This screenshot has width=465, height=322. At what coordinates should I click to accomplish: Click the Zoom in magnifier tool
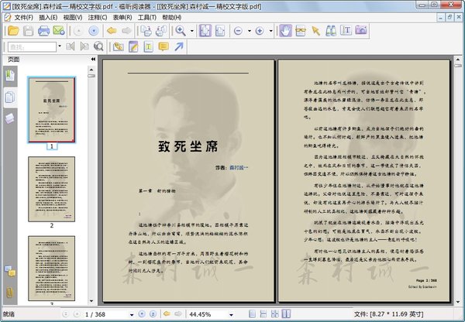(181, 31)
